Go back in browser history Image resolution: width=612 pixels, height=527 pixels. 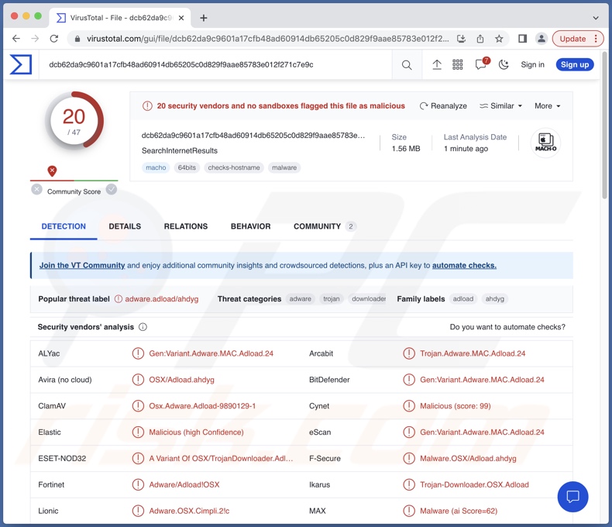16,39
